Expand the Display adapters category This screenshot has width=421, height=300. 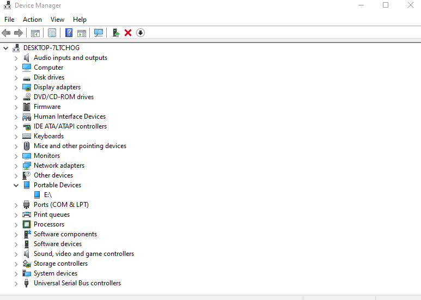coord(16,88)
